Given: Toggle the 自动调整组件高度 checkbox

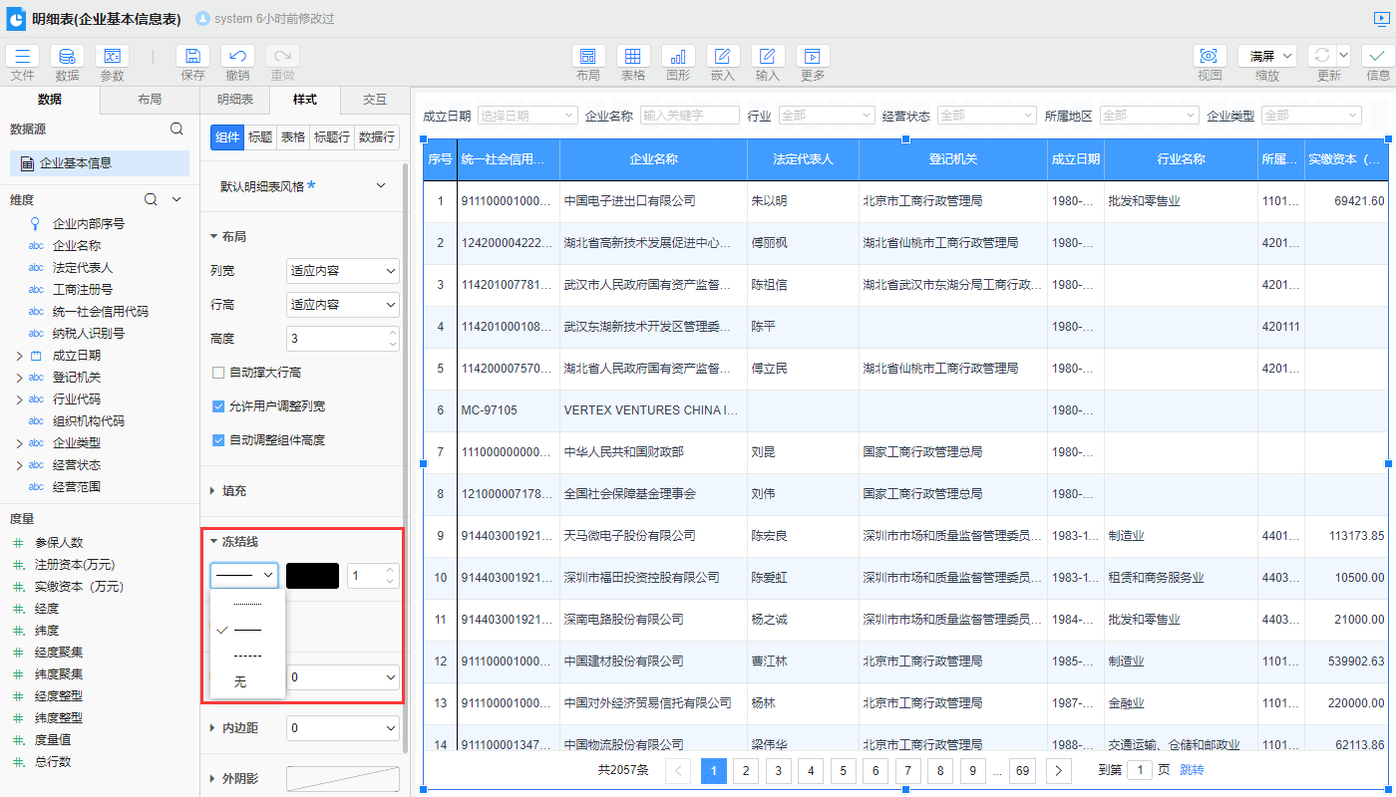Looking at the screenshot, I should [x=218, y=440].
